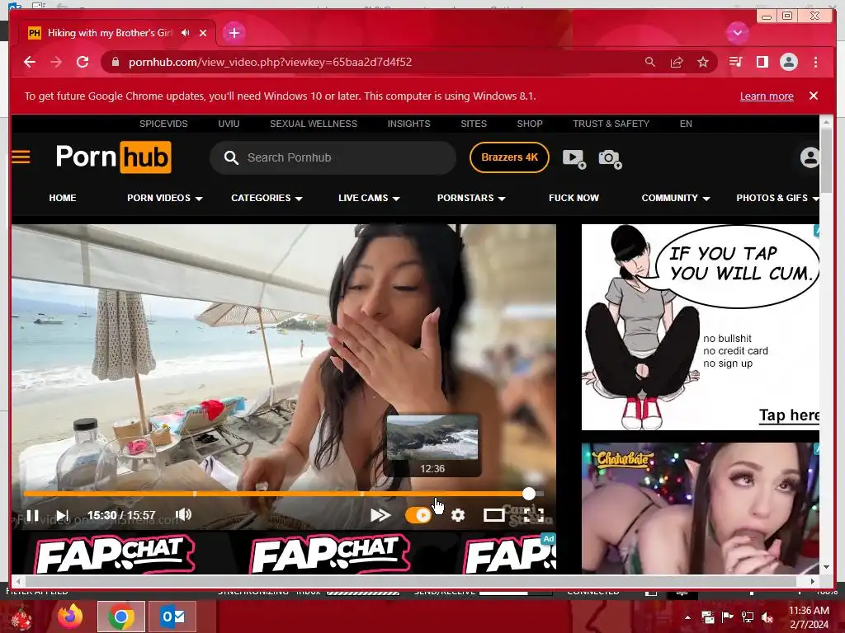Viewport: 845px width, 633px height.
Task: Reload the current page
Action: 83,62
